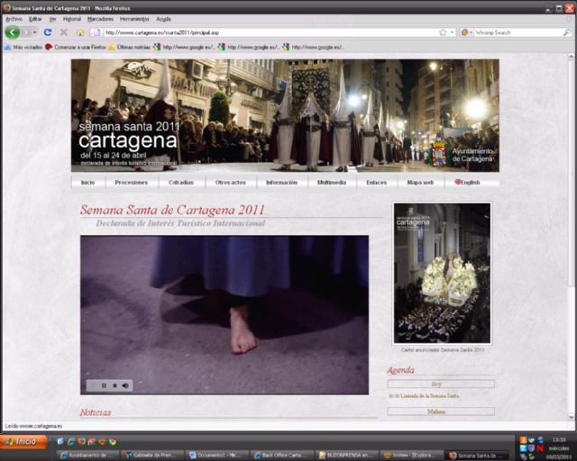Click the search magnifier icon in search box
The height and width of the screenshot is (461, 577).
566,32
